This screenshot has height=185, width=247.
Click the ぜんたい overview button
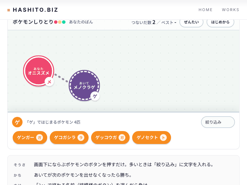[x=191, y=22]
